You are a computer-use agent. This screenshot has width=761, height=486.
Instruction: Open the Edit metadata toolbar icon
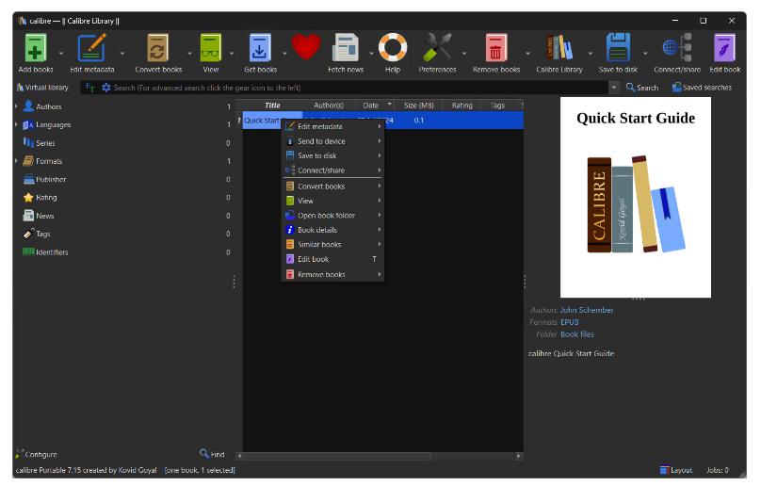point(91,48)
